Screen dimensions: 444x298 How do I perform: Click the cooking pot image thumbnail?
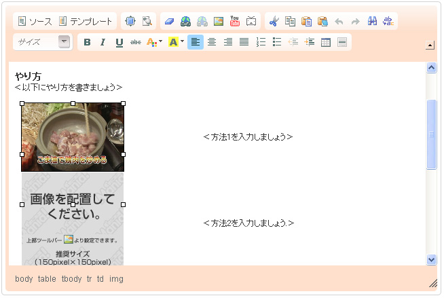pyautogui.click(x=73, y=136)
